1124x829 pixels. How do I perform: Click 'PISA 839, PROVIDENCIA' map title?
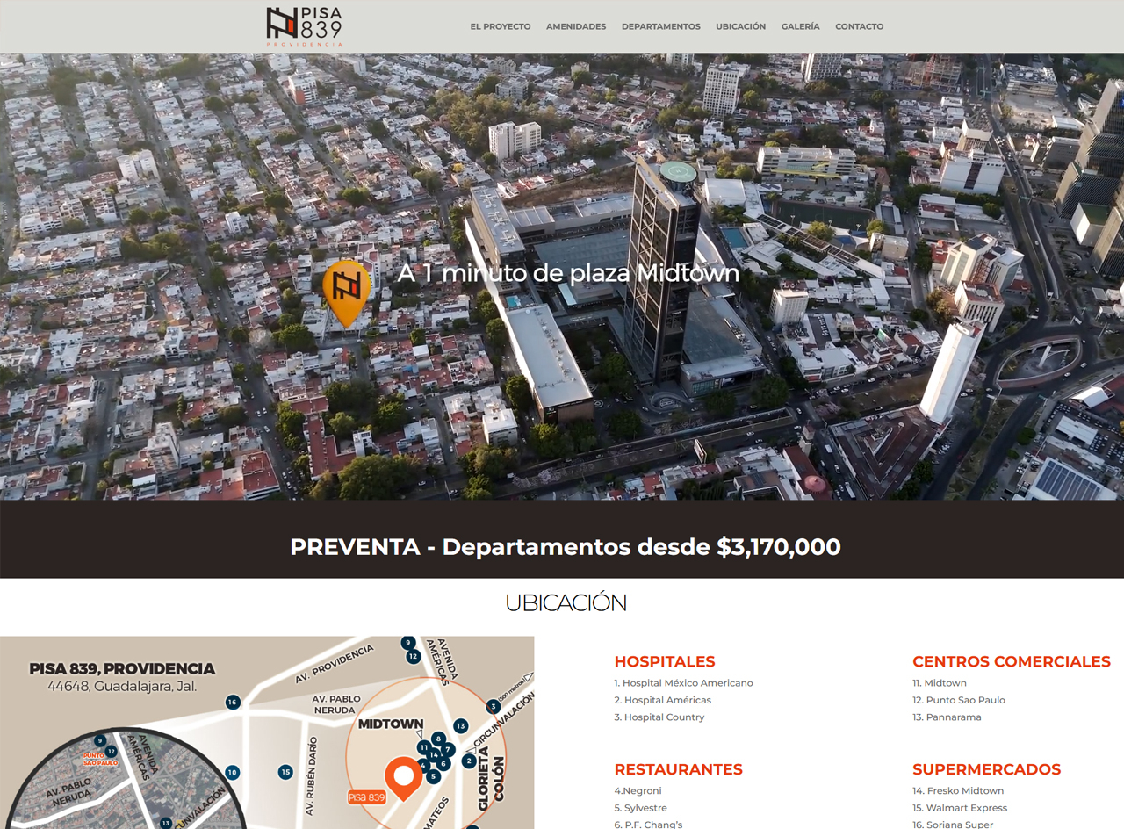click(x=122, y=668)
